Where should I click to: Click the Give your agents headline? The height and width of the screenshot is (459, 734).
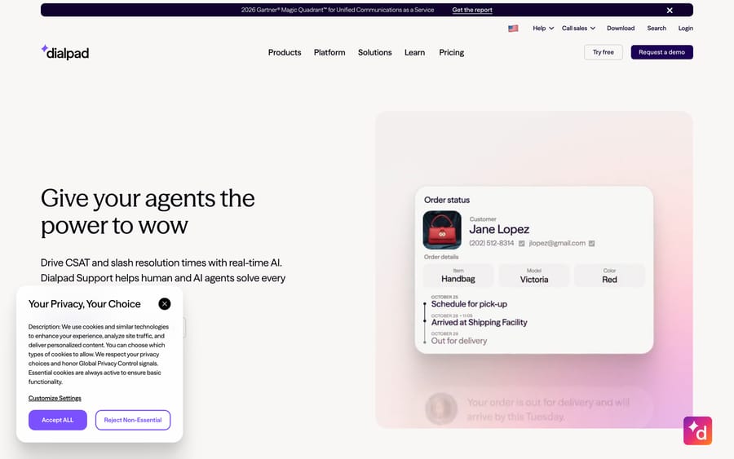[148, 211]
